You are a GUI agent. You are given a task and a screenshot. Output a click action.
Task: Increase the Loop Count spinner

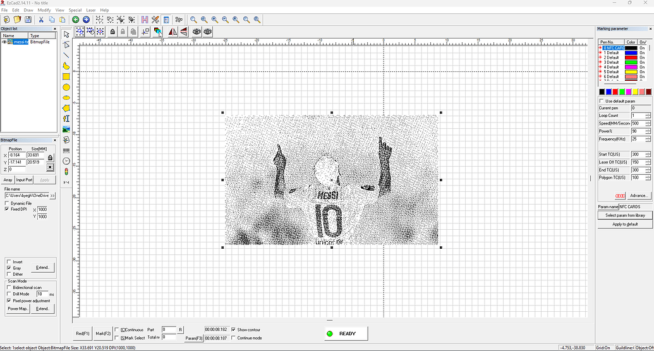tap(648, 114)
